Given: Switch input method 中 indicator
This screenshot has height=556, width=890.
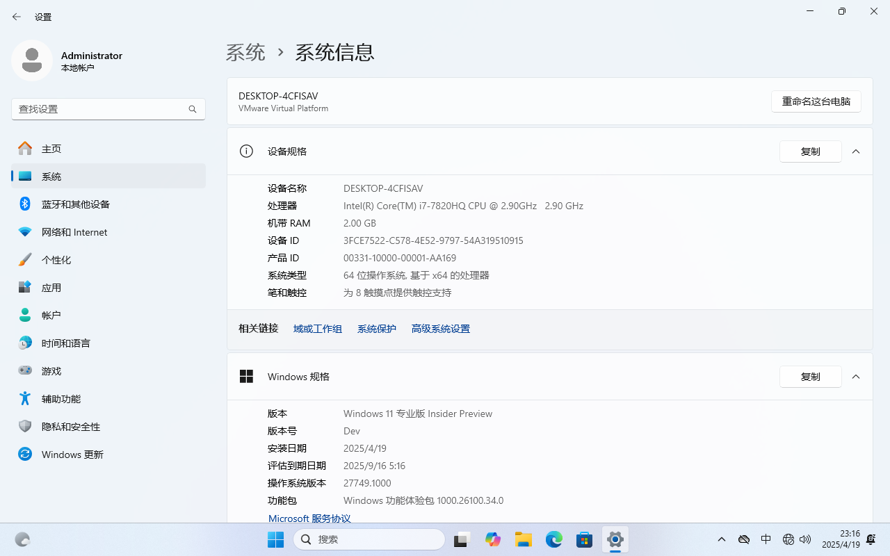Looking at the screenshot, I should [x=766, y=539].
